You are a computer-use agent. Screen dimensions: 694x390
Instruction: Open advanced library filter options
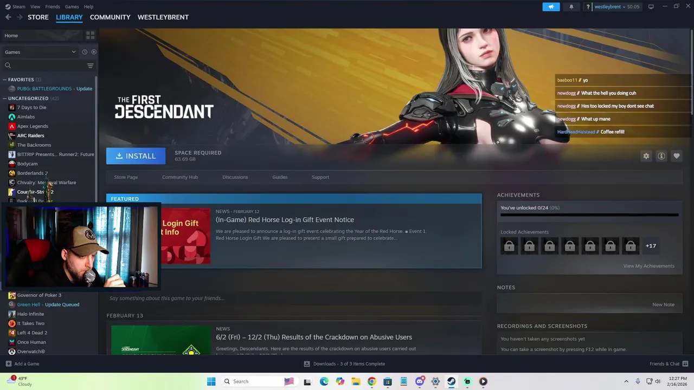pos(90,66)
